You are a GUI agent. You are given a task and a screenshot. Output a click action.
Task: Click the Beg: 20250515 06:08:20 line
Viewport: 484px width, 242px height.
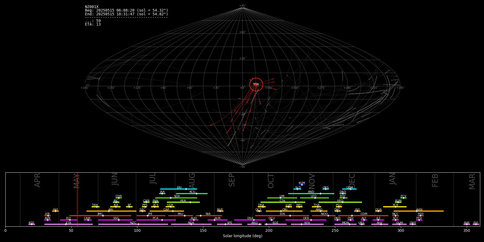click(126, 10)
